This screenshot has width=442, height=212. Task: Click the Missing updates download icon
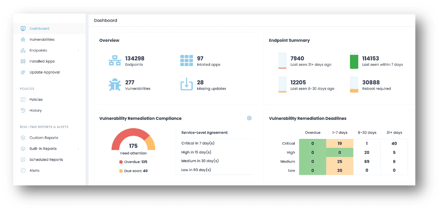coord(186,85)
